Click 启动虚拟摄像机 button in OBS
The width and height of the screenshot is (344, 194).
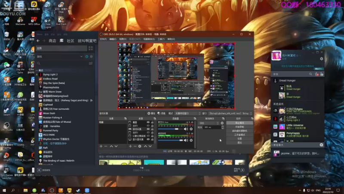(x=240, y=131)
